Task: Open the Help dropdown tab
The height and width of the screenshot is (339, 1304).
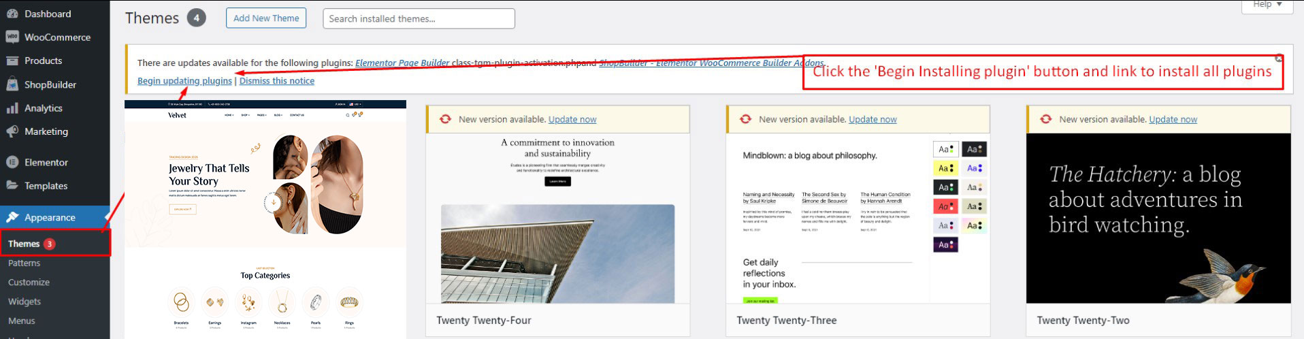Action: click(x=1267, y=5)
